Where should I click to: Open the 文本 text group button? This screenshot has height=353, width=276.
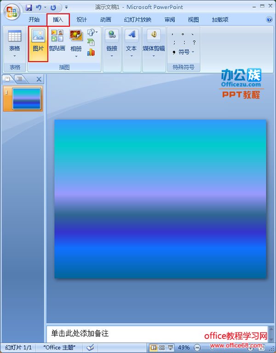point(132,40)
